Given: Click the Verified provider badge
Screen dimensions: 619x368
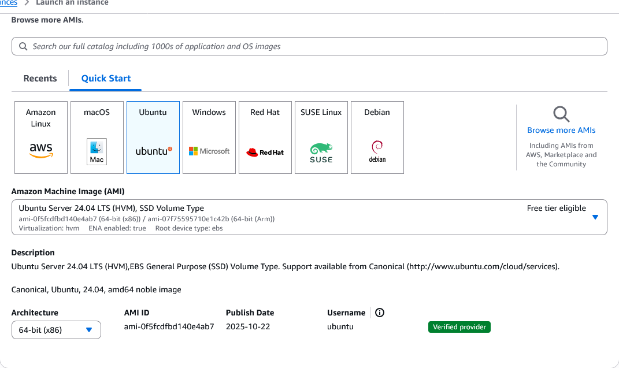Looking at the screenshot, I should coord(459,327).
